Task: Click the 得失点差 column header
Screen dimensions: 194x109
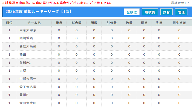Action: tap(179, 23)
